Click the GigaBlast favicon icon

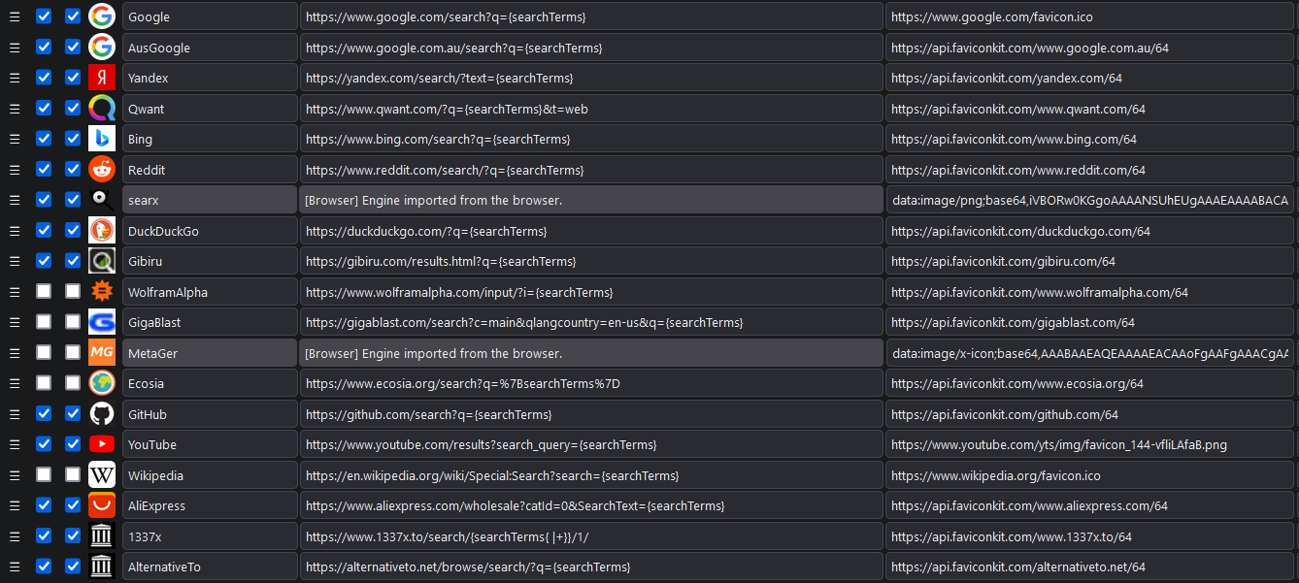click(x=102, y=321)
